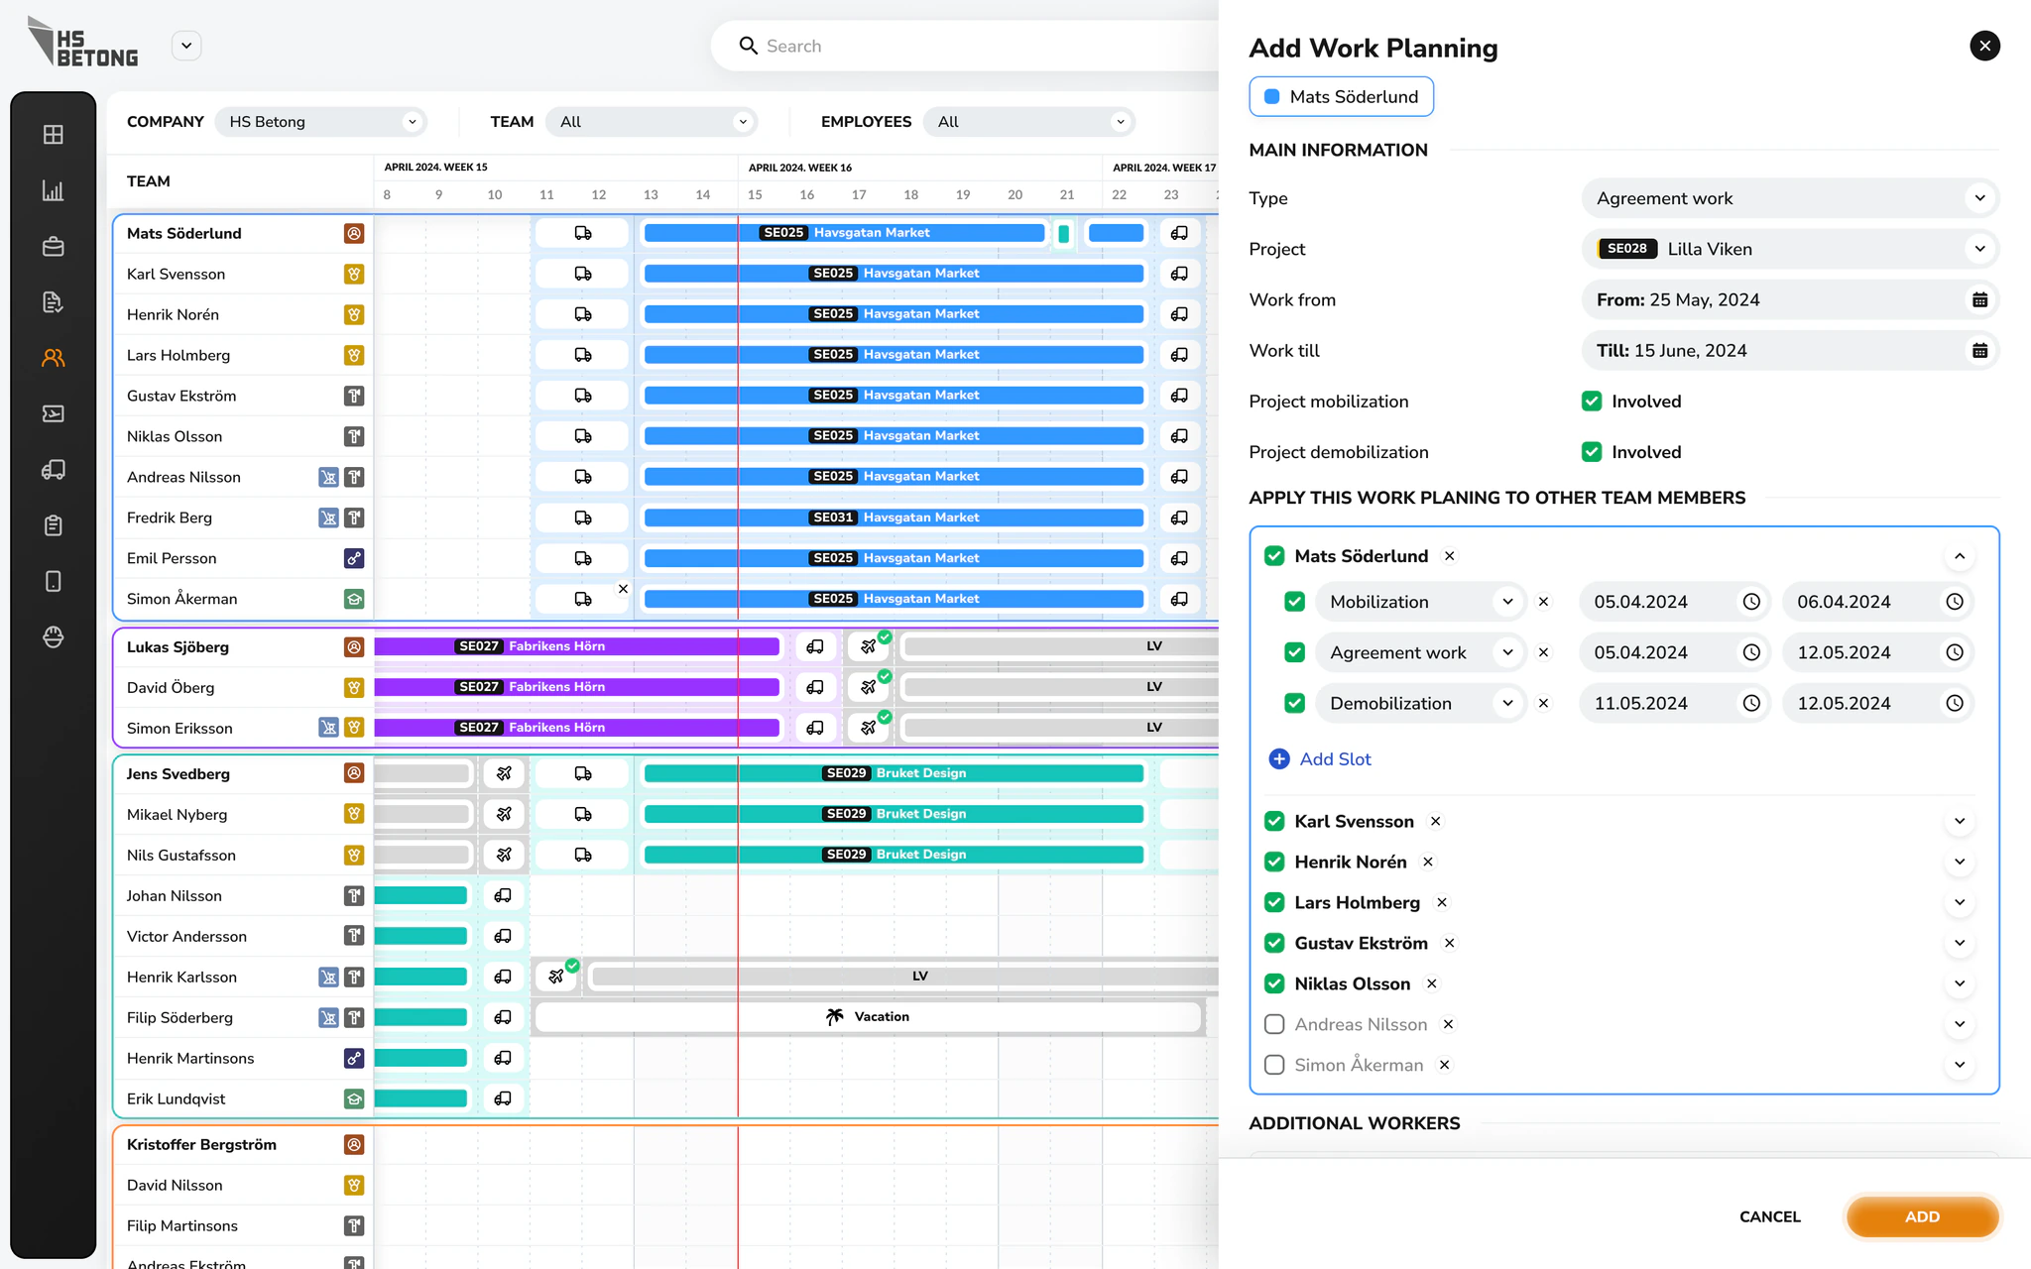This screenshot has width=2031, height=1269.
Task: Click the search magnifier icon
Action: pos(748,46)
